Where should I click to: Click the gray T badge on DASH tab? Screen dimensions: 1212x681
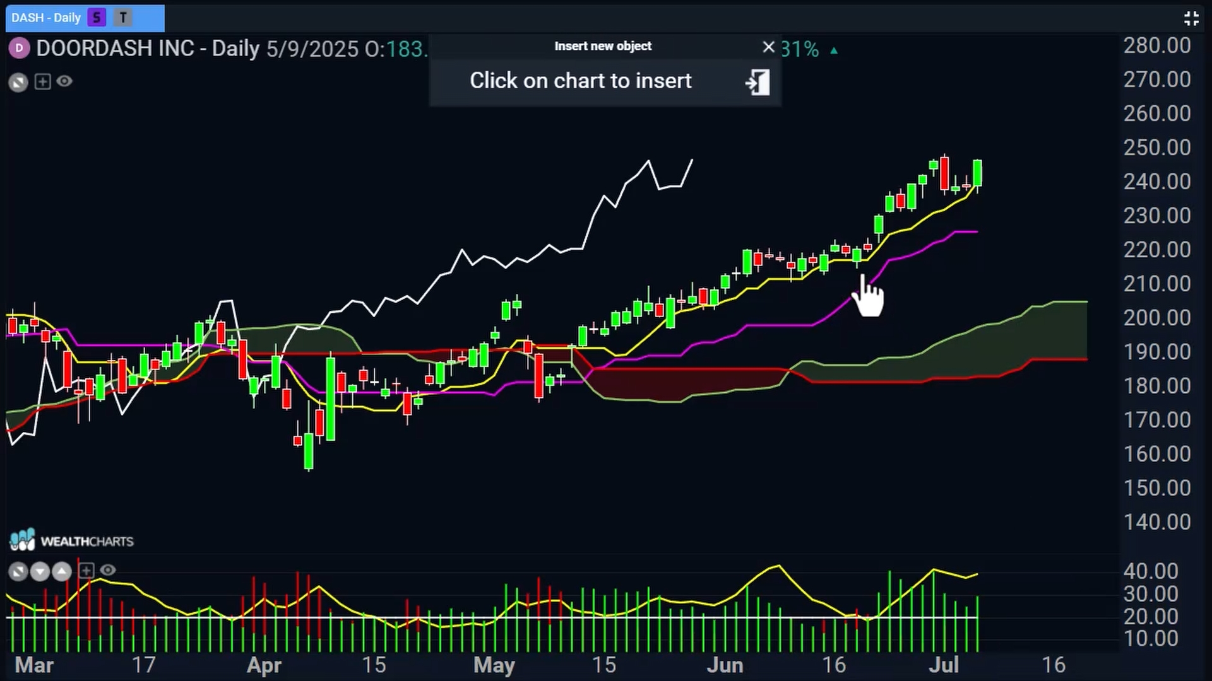click(x=123, y=18)
